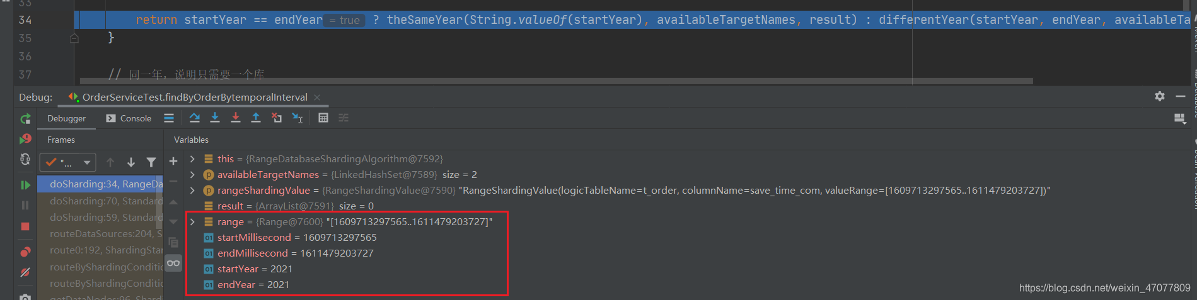This screenshot has width=1197, height=300.
Task: Add new watch plus icon
Action: pyautogui.click(x=173, y=162)
